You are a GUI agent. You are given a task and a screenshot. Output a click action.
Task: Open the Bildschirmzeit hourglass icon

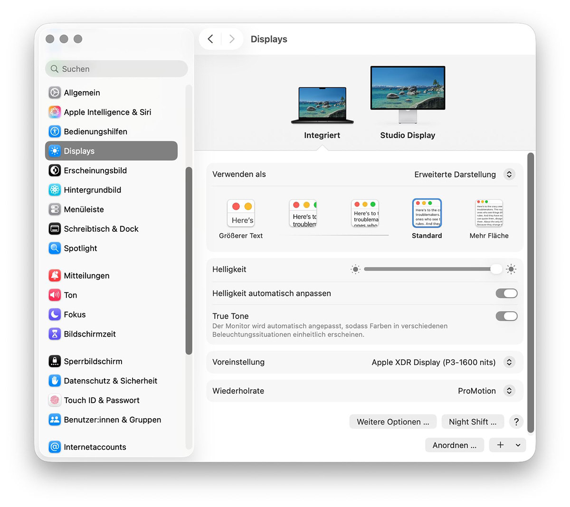55,334
